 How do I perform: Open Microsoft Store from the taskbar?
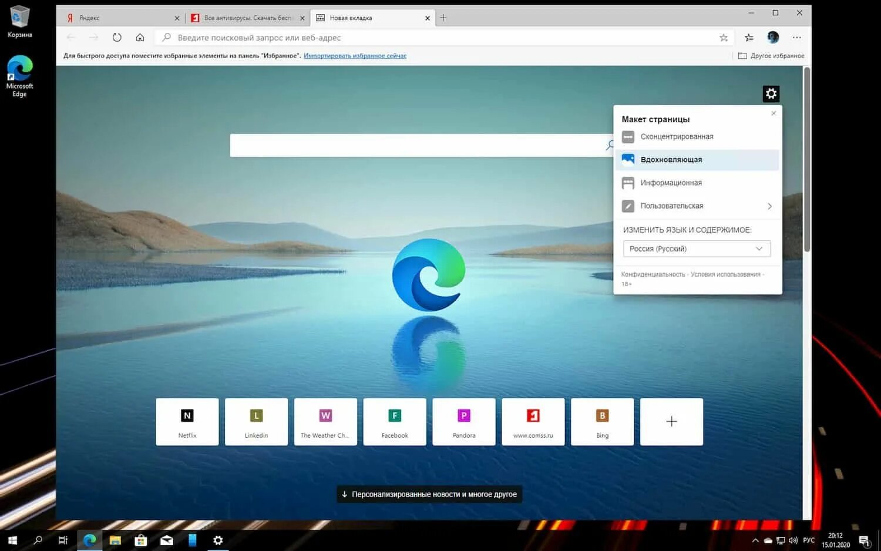[140, 540]
